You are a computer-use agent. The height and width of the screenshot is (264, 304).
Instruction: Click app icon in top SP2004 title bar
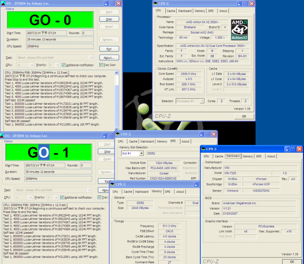point(3,3)
